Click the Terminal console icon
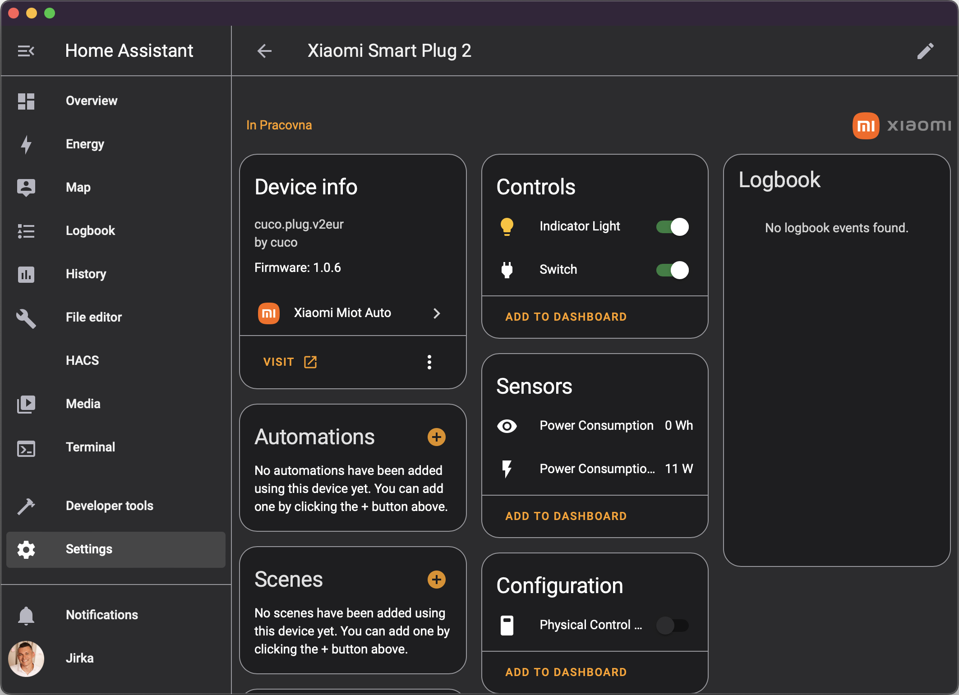Image resolution: width=959 pixels, height=695 pixels. pos(26,448)
